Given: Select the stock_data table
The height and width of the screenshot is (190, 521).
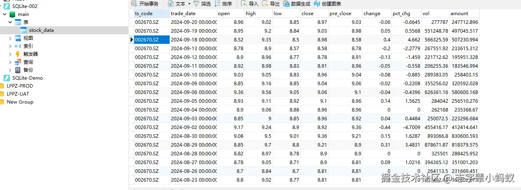Looking at the screenshot, I should pyautogui.click(x=41, y=30).
